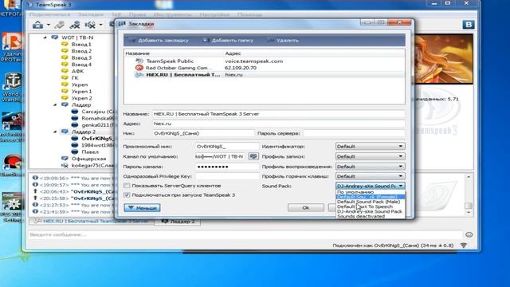Toggle the Away status toolbar icon
The image size is (510, 287).
coord(90,25)
